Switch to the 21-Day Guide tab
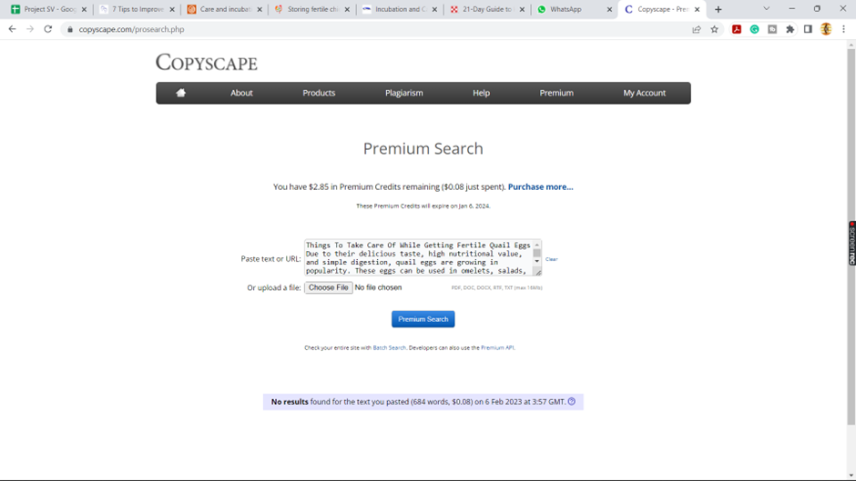Screen dimensions: 856x481 coord(486,9)
